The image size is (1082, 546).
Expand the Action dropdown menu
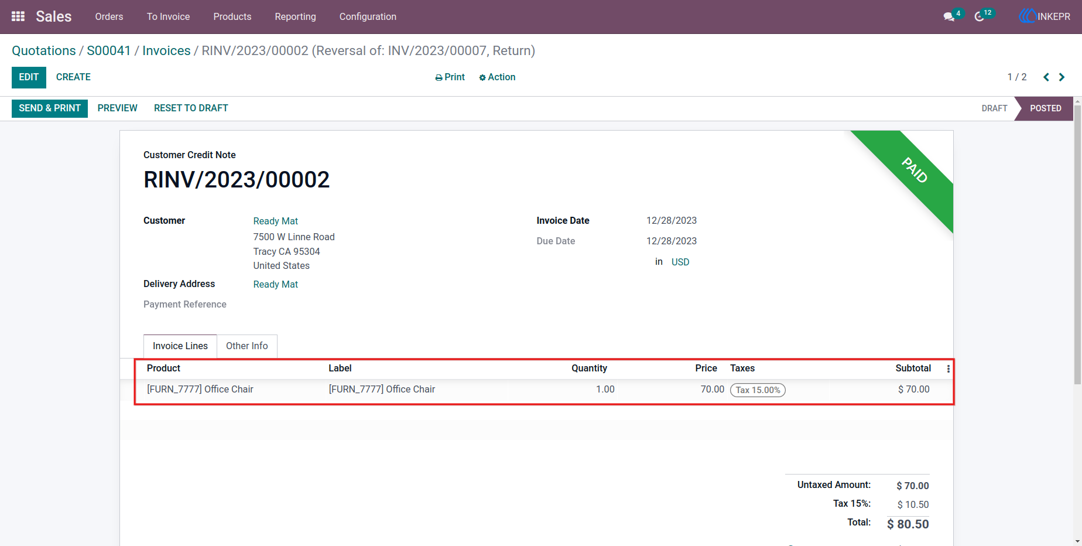pyautogui.click(x=497, y=77)
